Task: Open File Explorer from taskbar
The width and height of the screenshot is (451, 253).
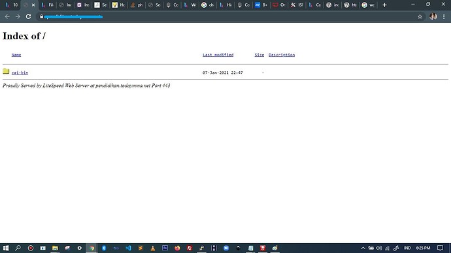Action: (55, 248)
